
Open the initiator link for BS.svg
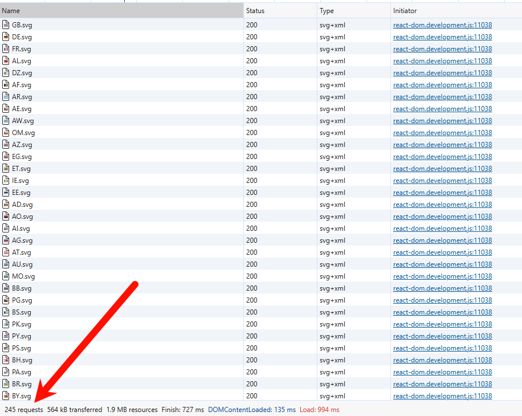[442, 312]
